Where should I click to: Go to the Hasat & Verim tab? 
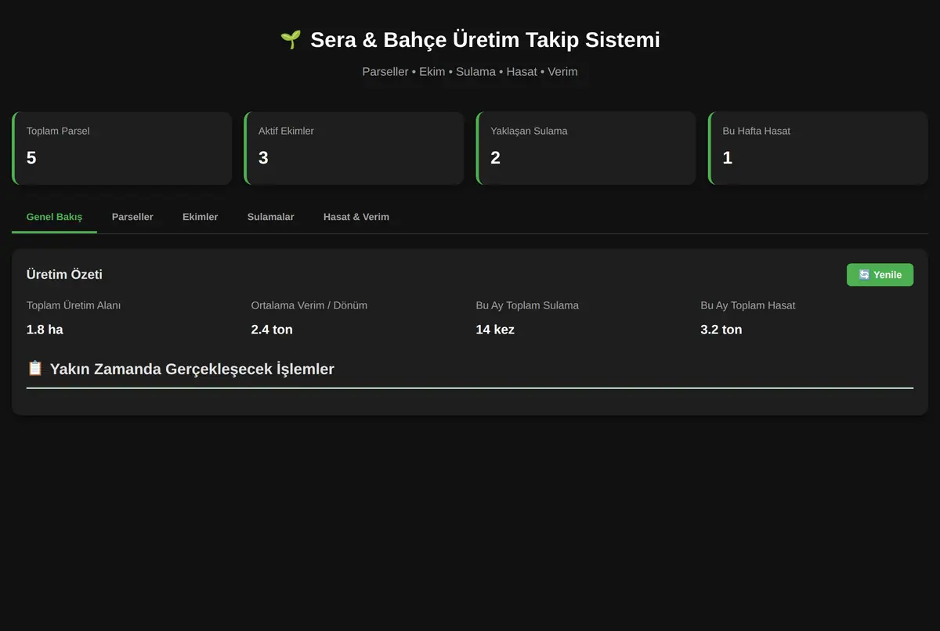[356, 217]
